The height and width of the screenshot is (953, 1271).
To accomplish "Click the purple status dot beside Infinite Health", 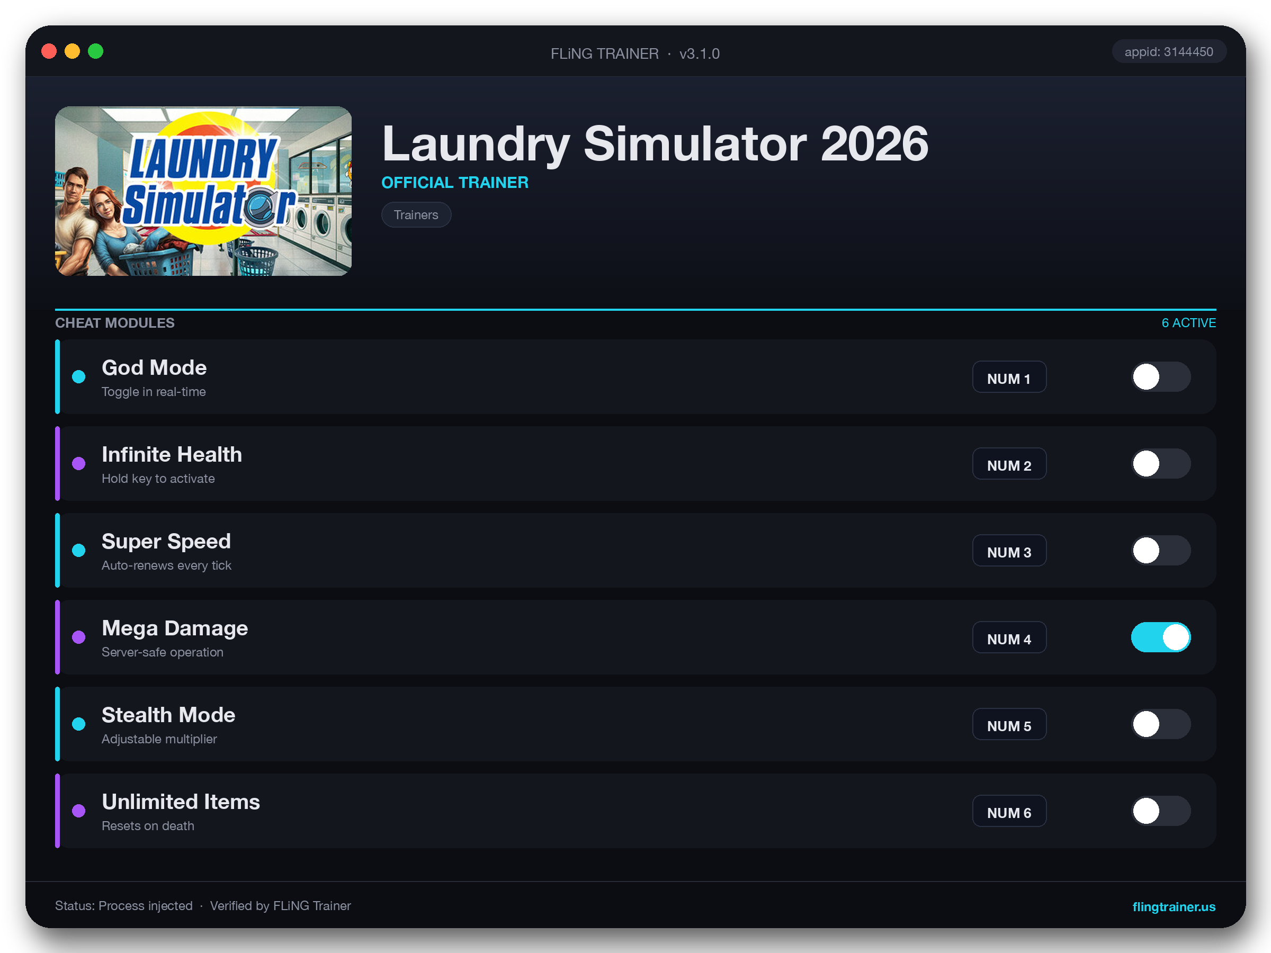I will [79, 464].
